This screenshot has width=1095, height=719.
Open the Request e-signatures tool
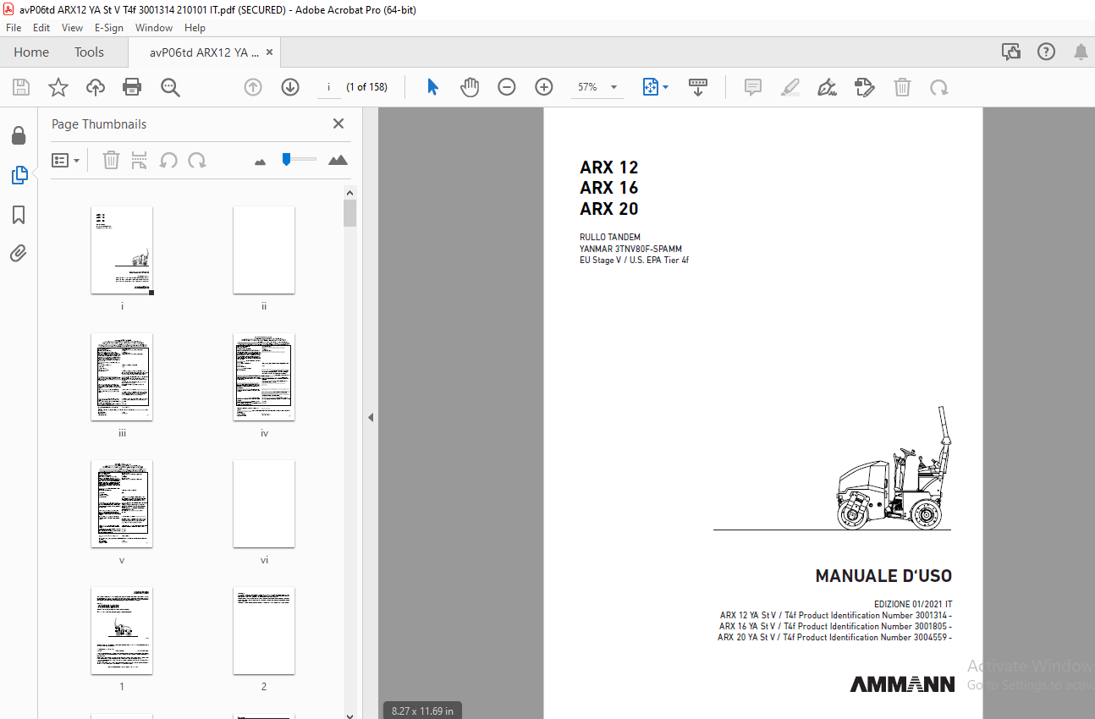point(864,87)
